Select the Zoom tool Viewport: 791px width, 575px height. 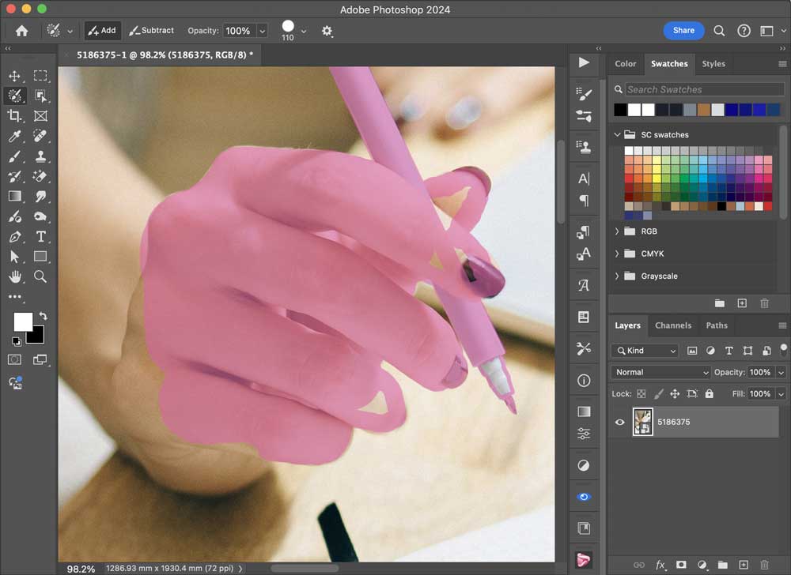point(40,276)
